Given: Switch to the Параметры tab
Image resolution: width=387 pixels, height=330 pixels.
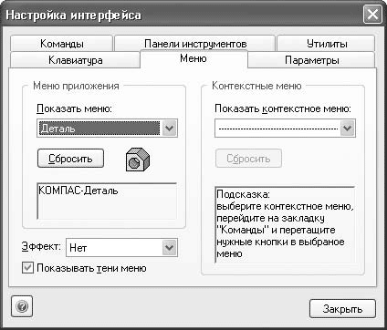Looking at the screenshot, I should click(x=312, y=60).
